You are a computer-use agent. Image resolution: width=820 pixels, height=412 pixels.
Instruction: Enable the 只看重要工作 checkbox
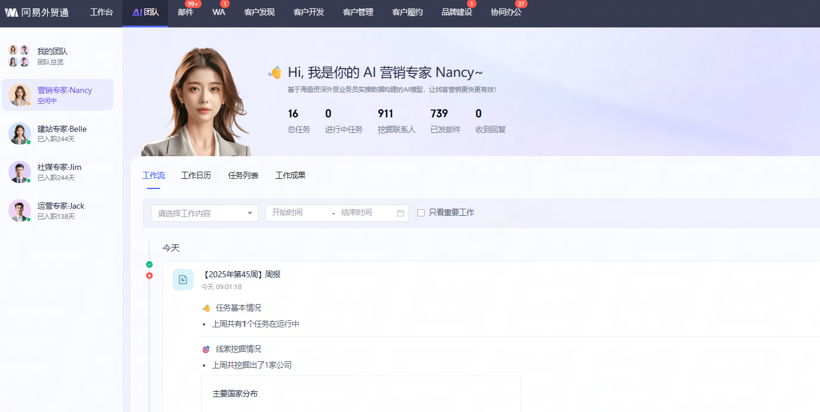[x=421, y=213]
